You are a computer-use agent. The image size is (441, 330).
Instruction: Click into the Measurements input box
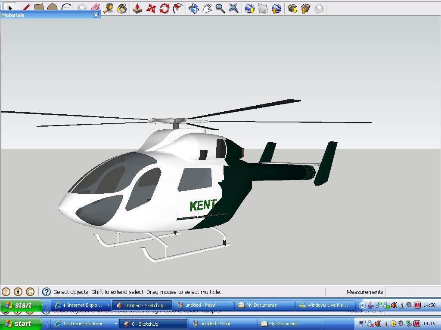coord(413,292)
